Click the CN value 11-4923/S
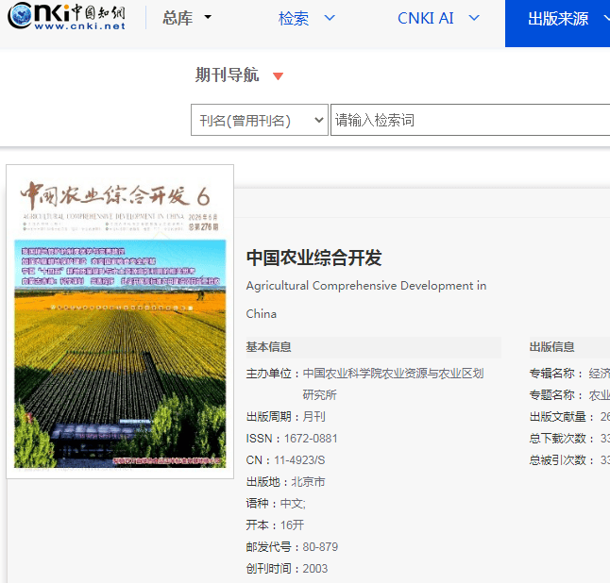Image resolution: width=610 pixels, height=583 pixels. coord(299,460)
